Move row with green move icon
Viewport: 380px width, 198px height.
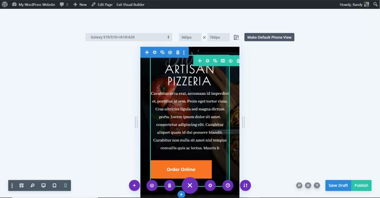click(x=200, y=61)
